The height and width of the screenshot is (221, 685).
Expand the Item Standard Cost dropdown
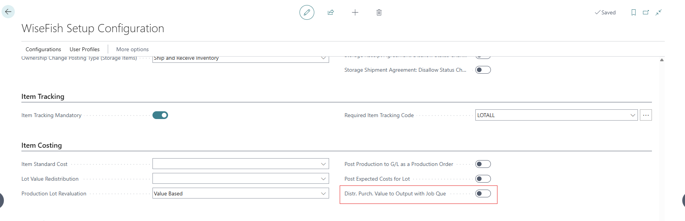point(323,164)
